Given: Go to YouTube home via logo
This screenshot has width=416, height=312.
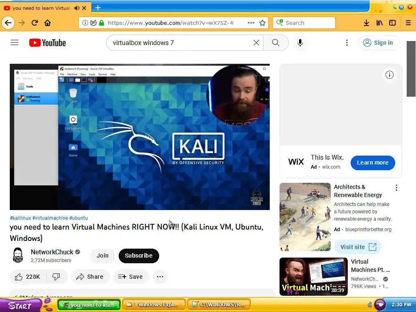Looking at the screenshot, I should click(x=48, y=43).
